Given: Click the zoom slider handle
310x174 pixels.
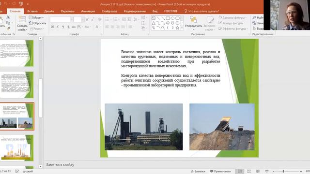Looking at the screenshot, I should [x=283, y=172].
